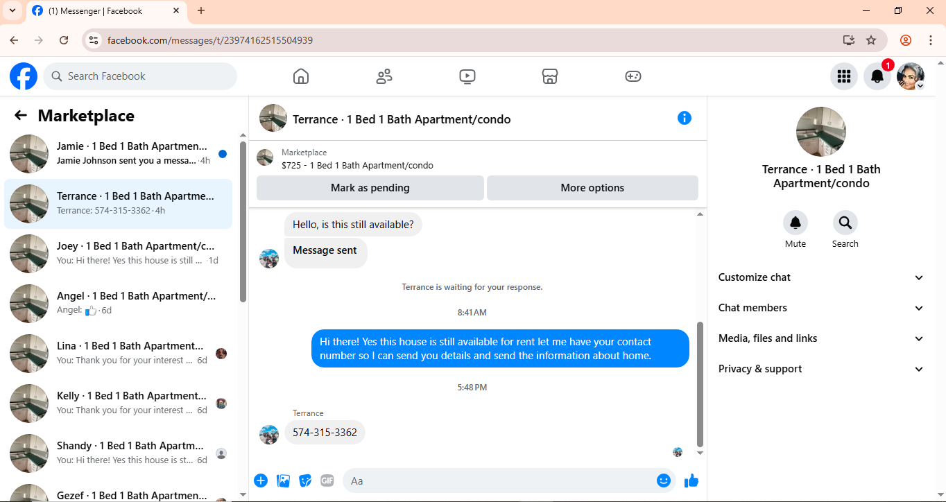View site information icon in the address bar
Screen dimensions: 946x502
[94, 40]
